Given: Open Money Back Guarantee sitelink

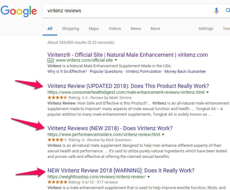Looking at the screenshot, I should [x=185, y=72].
